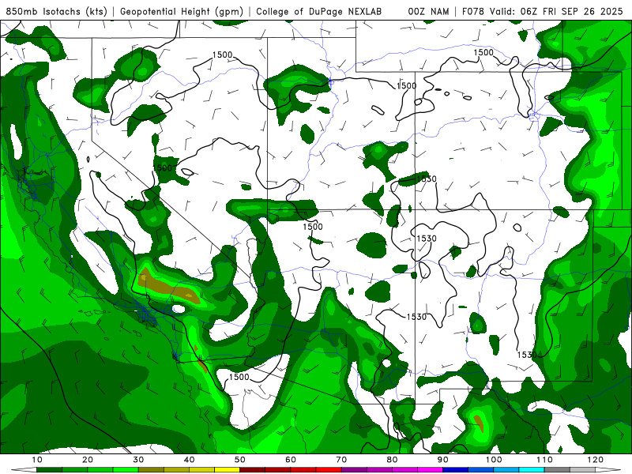Select the bright yellow 45-50 kt swatch

pos(227,470)
